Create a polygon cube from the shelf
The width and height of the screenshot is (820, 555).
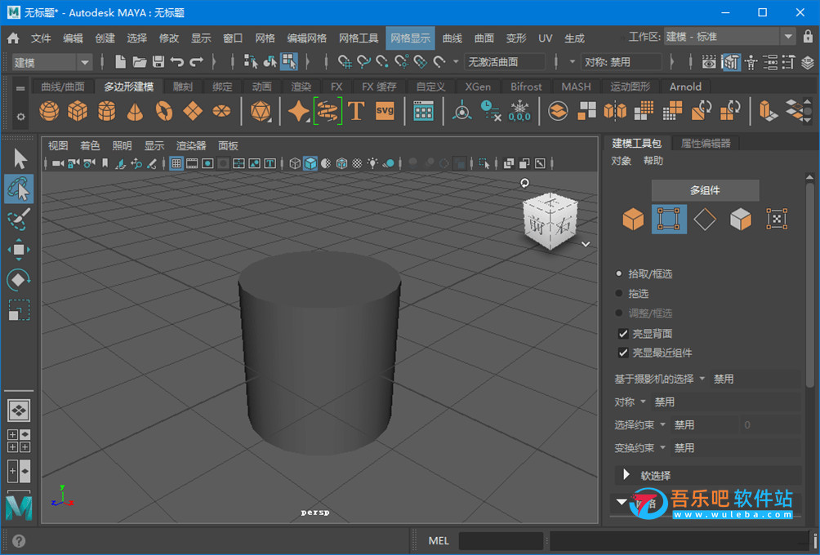(x=78, y=111)
